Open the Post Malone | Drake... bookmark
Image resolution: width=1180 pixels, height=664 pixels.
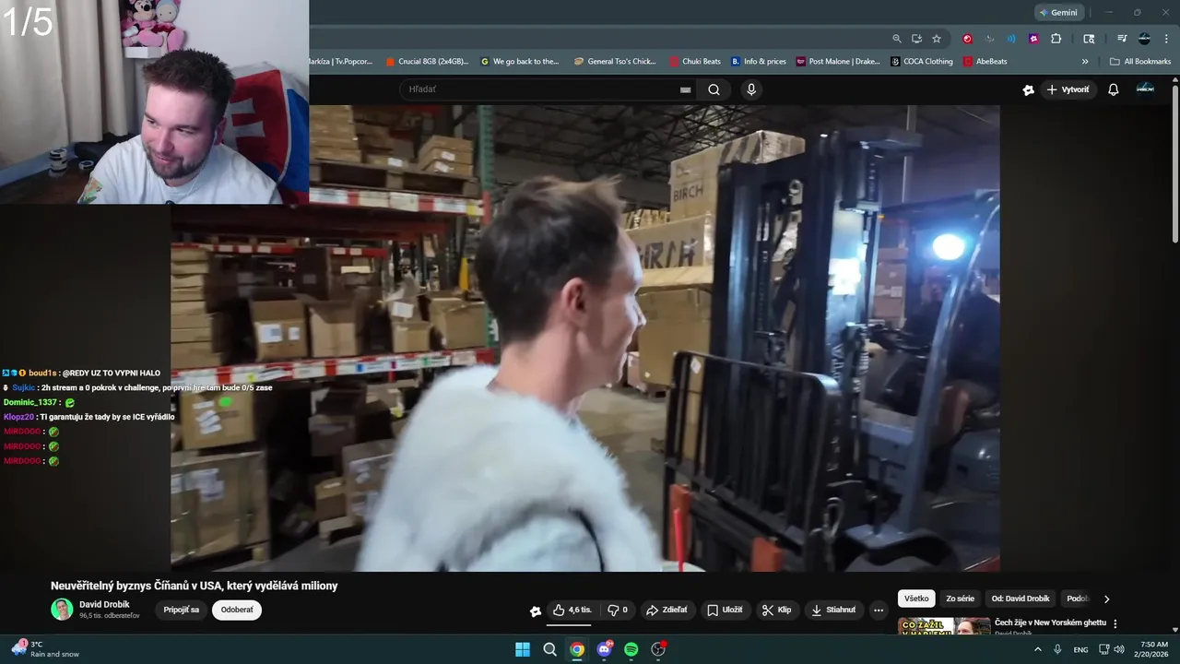838,62
